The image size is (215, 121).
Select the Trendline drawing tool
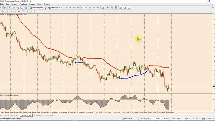point(15,12)
